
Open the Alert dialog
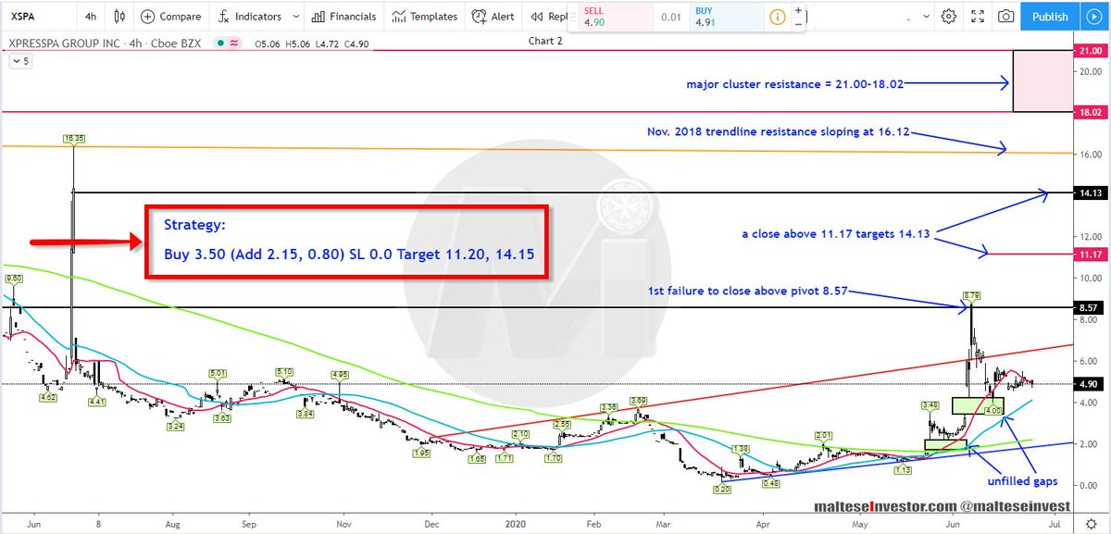point(492,17)
